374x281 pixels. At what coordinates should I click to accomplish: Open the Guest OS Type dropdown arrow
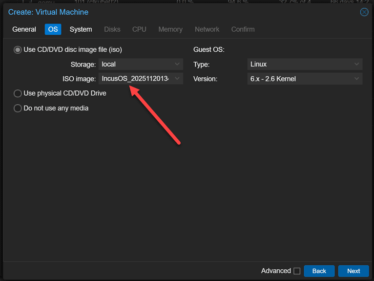[356, 64]
